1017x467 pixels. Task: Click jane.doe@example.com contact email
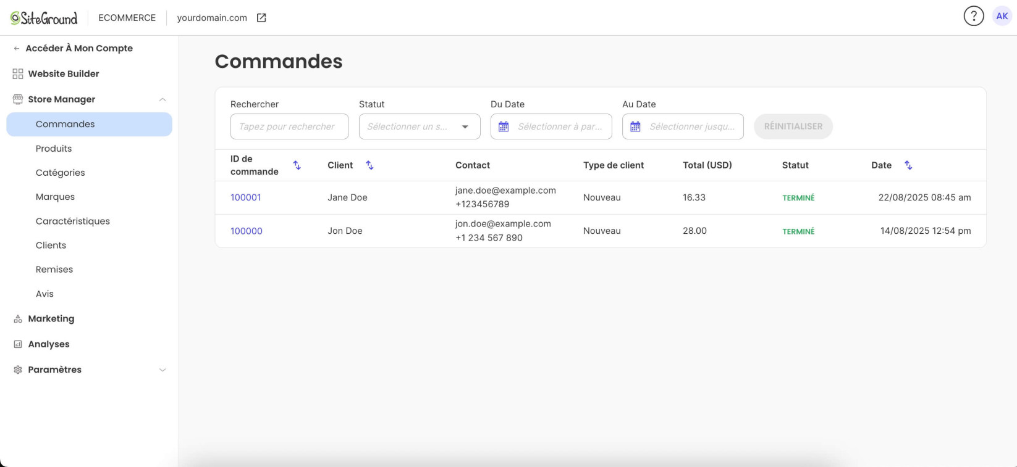[505, 191]
